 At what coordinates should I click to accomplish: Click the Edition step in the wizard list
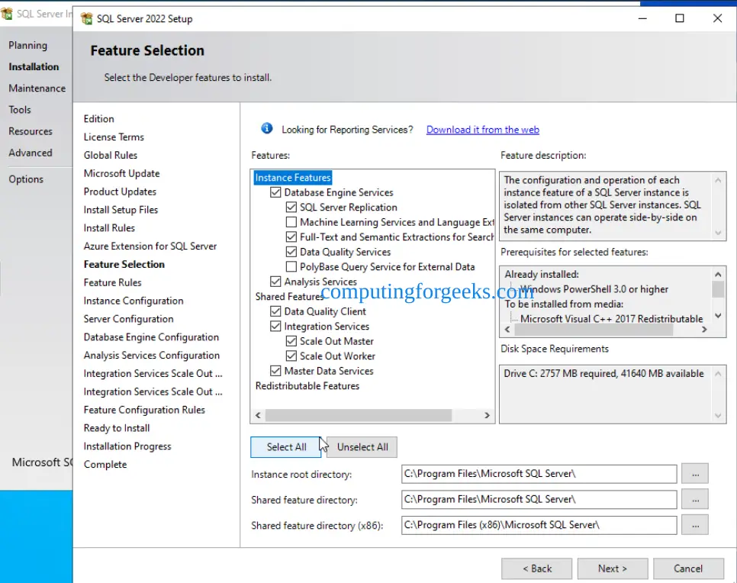click(x=98, y=119)
